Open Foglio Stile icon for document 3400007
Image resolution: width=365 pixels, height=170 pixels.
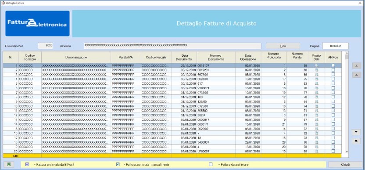click(316, 142)
